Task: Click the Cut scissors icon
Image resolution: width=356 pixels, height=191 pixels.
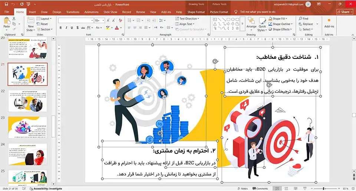Action: [14, 19]
